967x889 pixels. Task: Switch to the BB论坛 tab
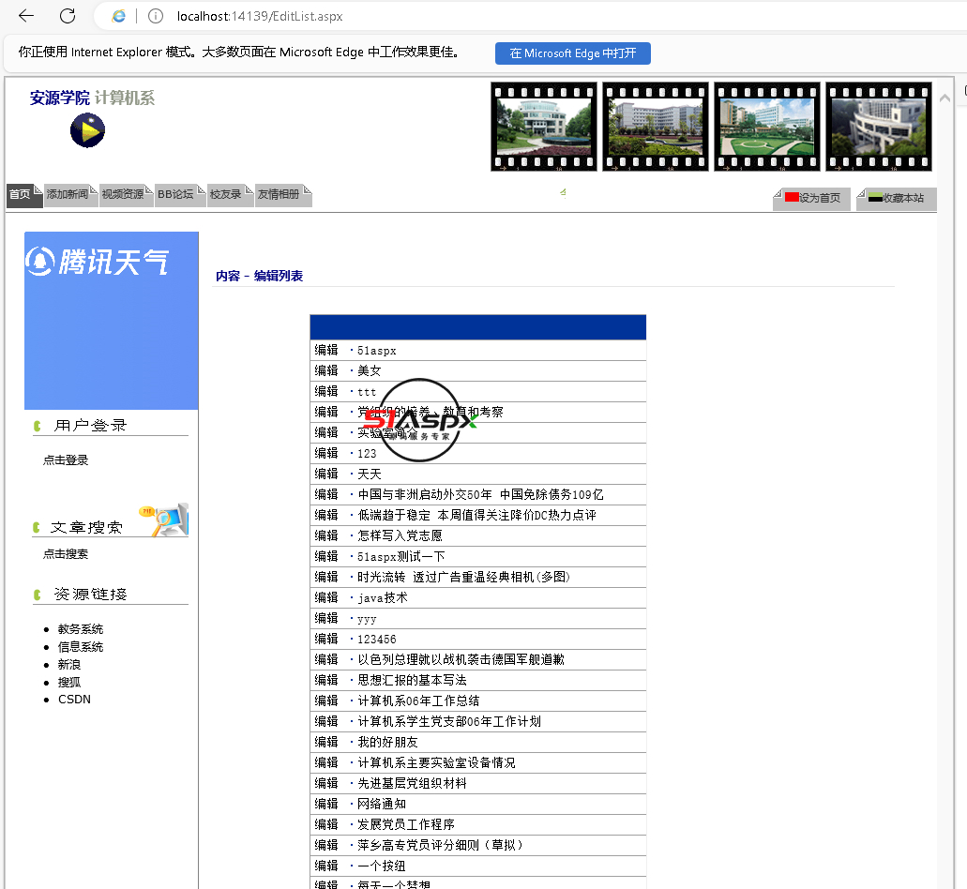[x=175, y=195]
